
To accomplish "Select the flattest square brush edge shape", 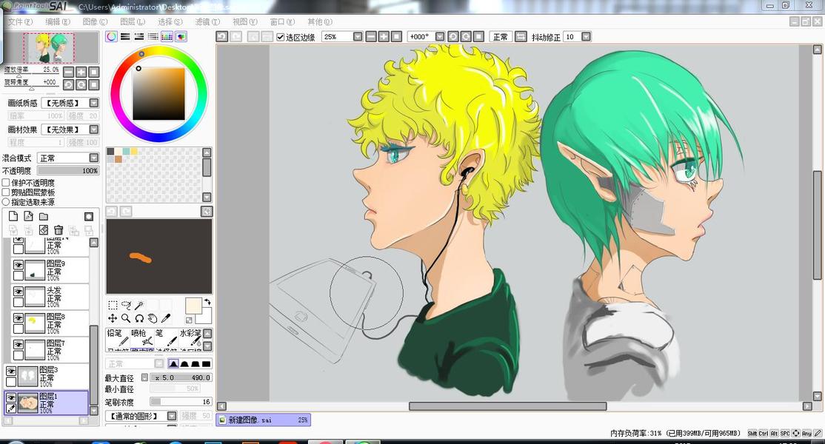I will point(206,363).
